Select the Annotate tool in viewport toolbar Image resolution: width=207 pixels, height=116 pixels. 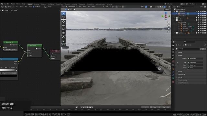click(63, 37)
